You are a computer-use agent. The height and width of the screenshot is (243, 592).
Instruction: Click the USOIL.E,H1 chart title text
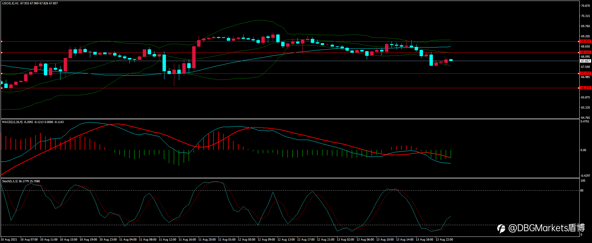pyautogui.click(x=10, y=3)
